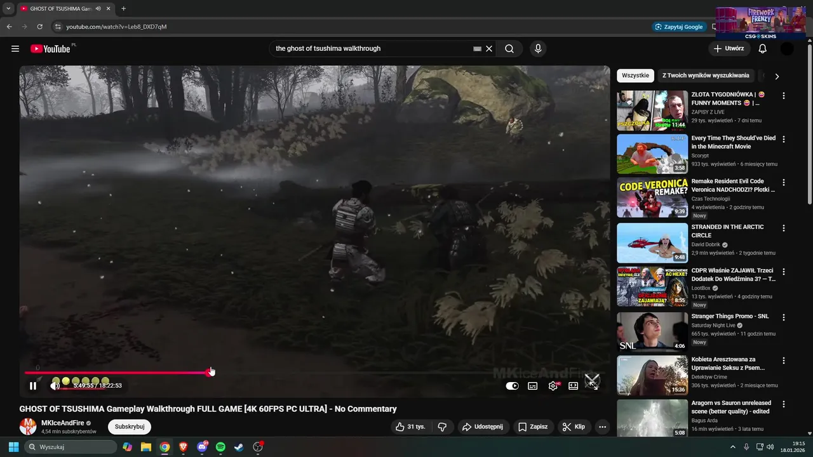Open account avatar menu

pyautogui.click(x=787, y=49)
